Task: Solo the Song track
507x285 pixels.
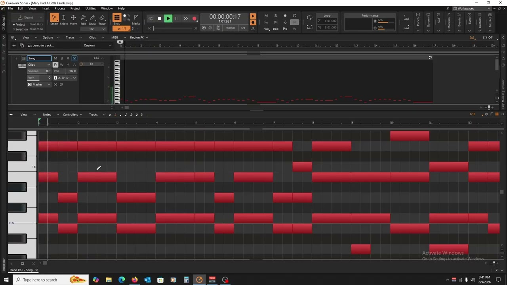Action: click(61, 58)
